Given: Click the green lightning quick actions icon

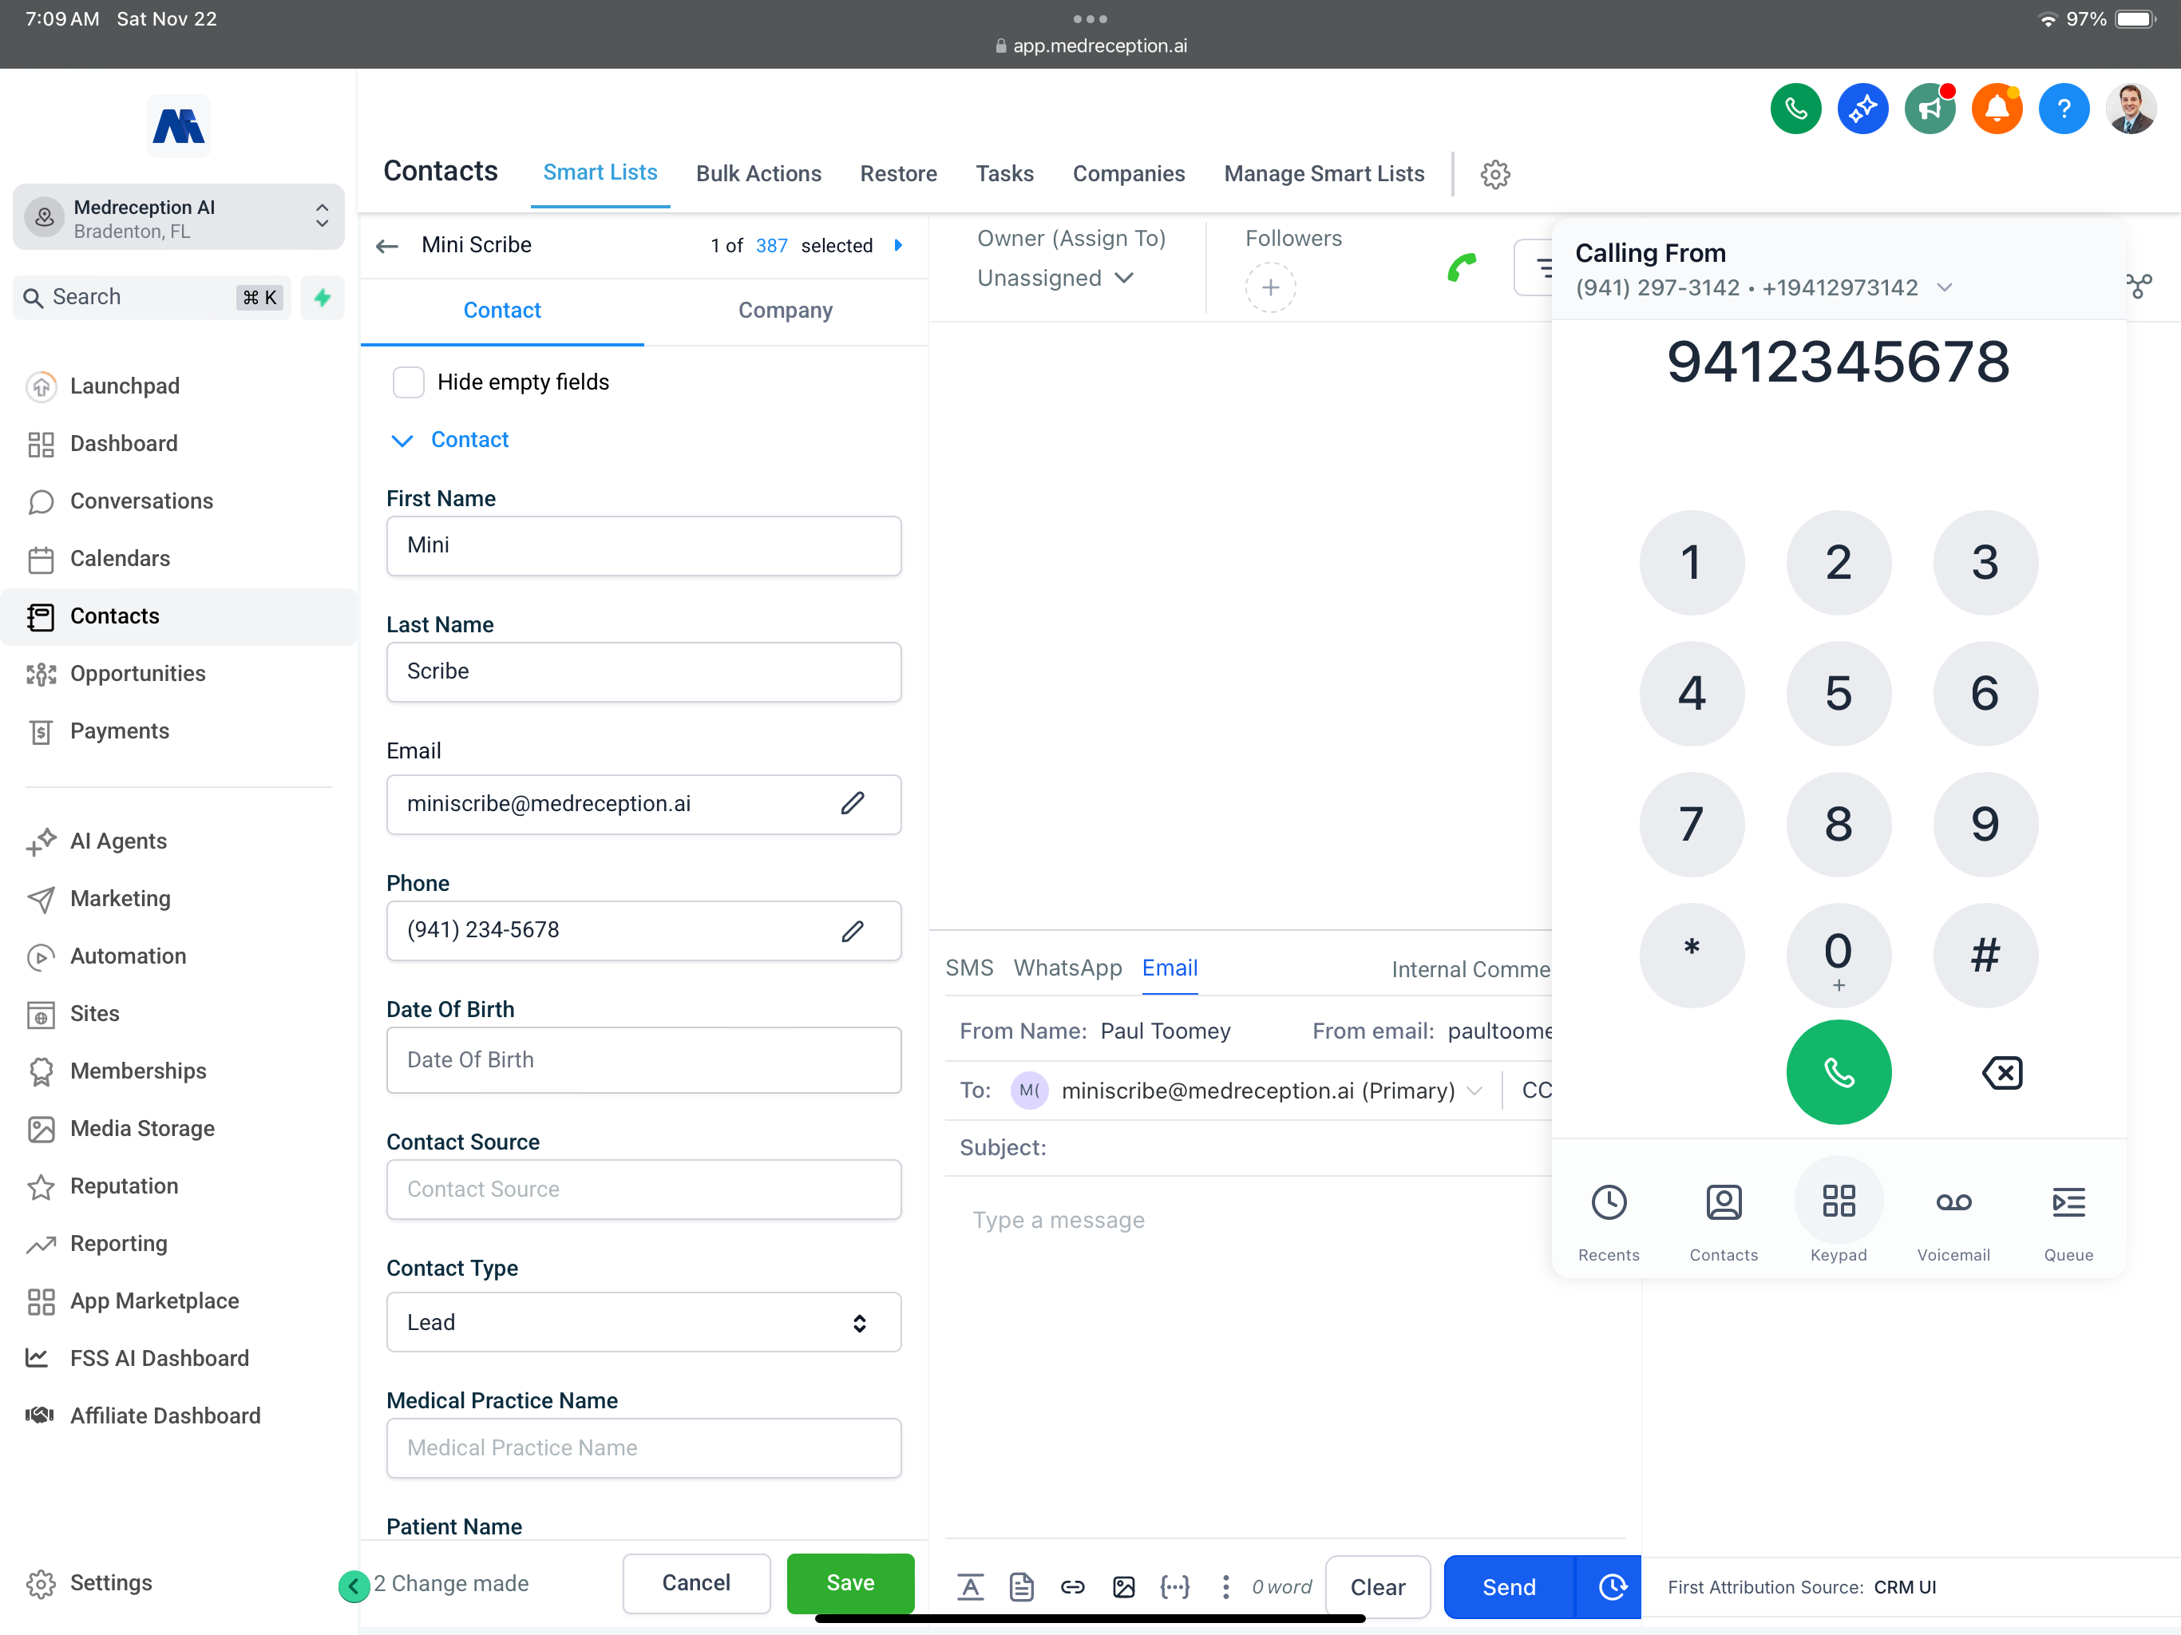Looking at the screenshot, I should (323, 298).
